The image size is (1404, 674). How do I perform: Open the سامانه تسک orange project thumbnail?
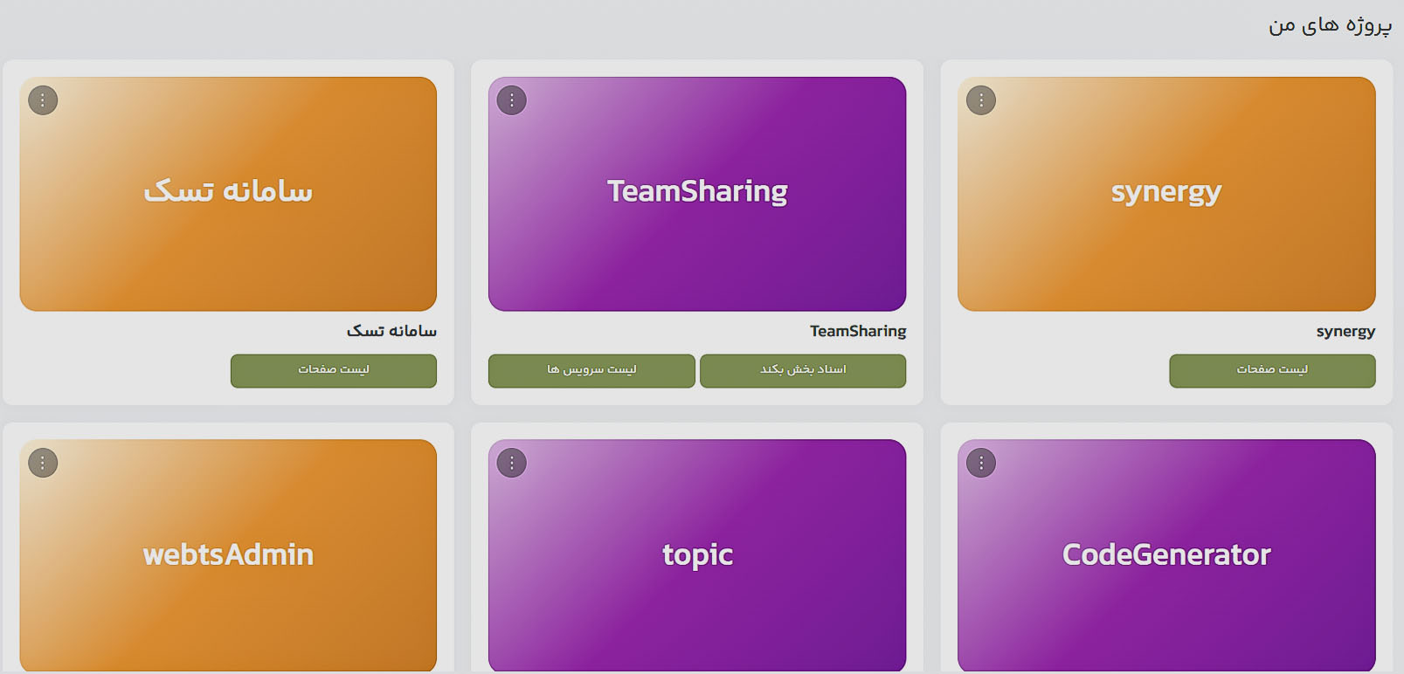pos(228,194)
